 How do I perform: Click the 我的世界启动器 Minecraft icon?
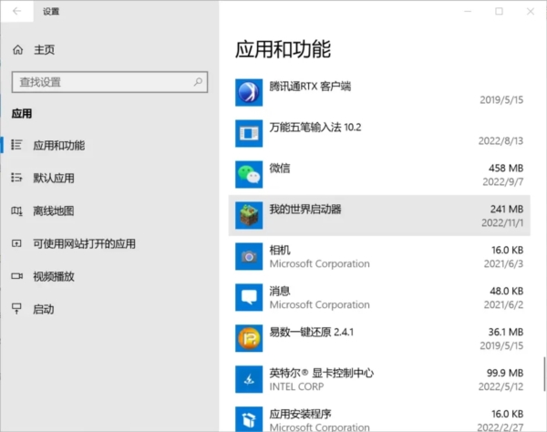[249, 215]
